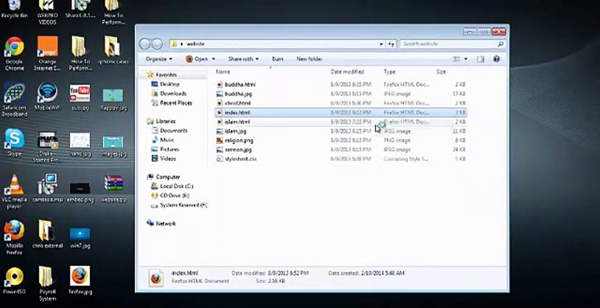Open the Organize dropdown menu
This screenshot has width=600, height=308.
159,59
